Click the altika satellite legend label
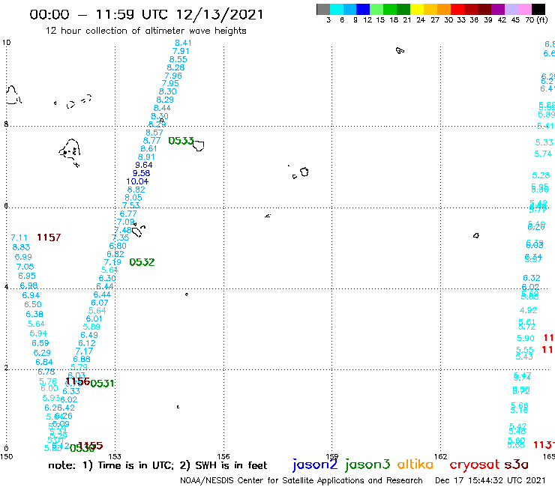The width and height of the screenshot is (555, 487). [x=415, y=464]
